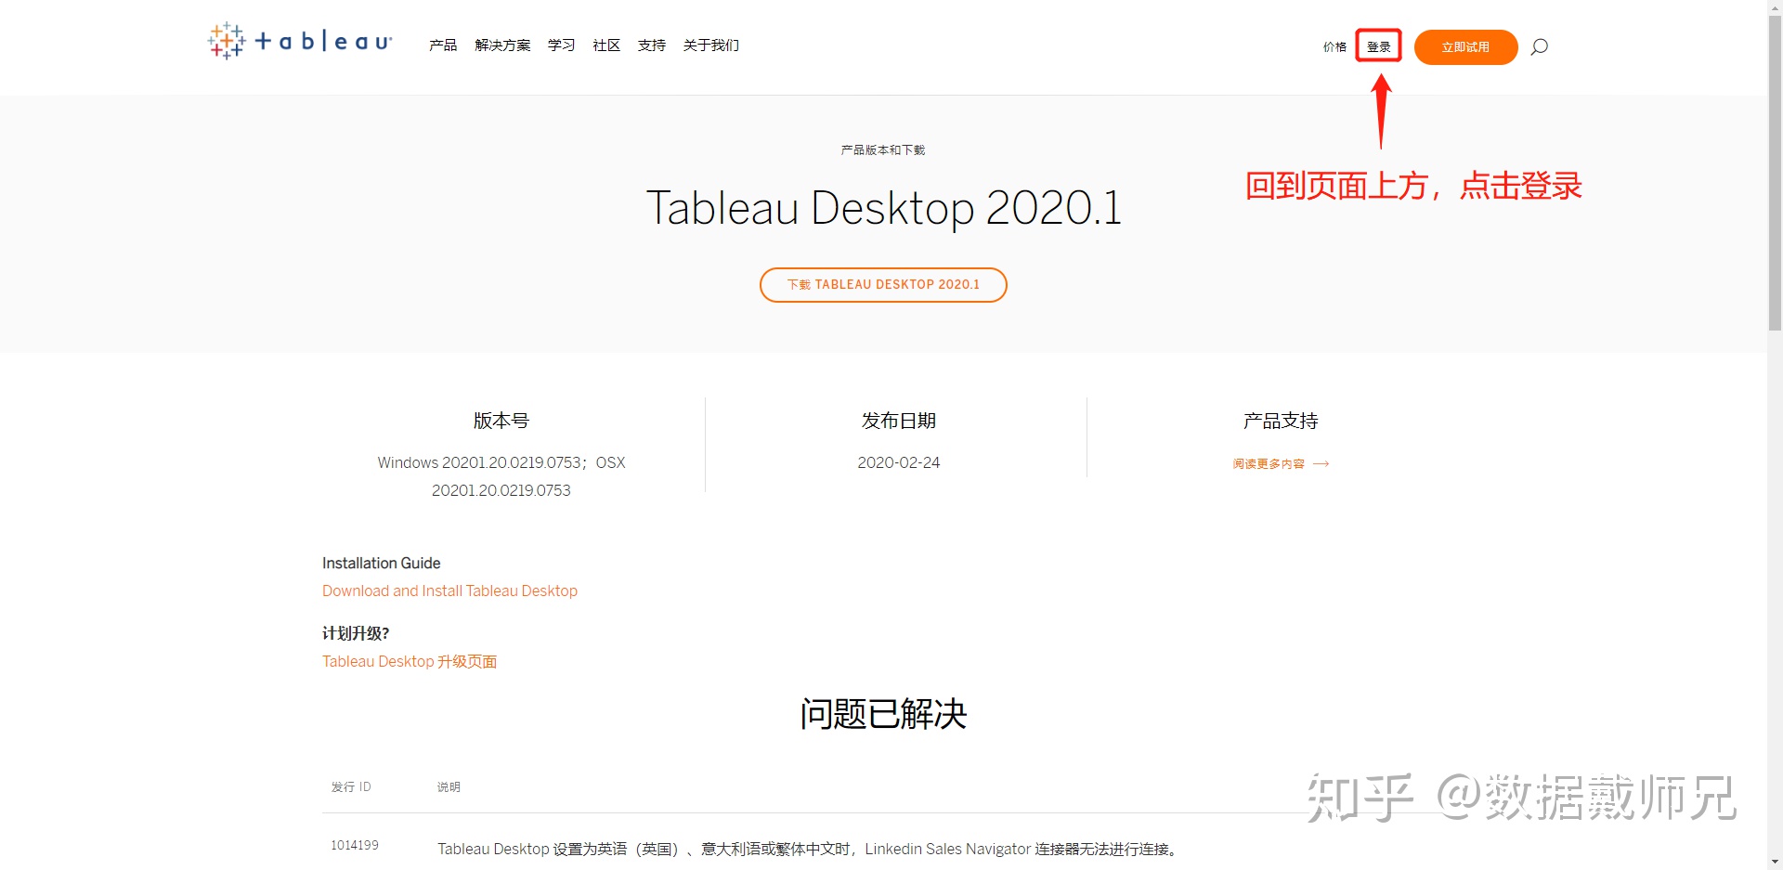Select the release date 2020-02-24

pos(898,462)
